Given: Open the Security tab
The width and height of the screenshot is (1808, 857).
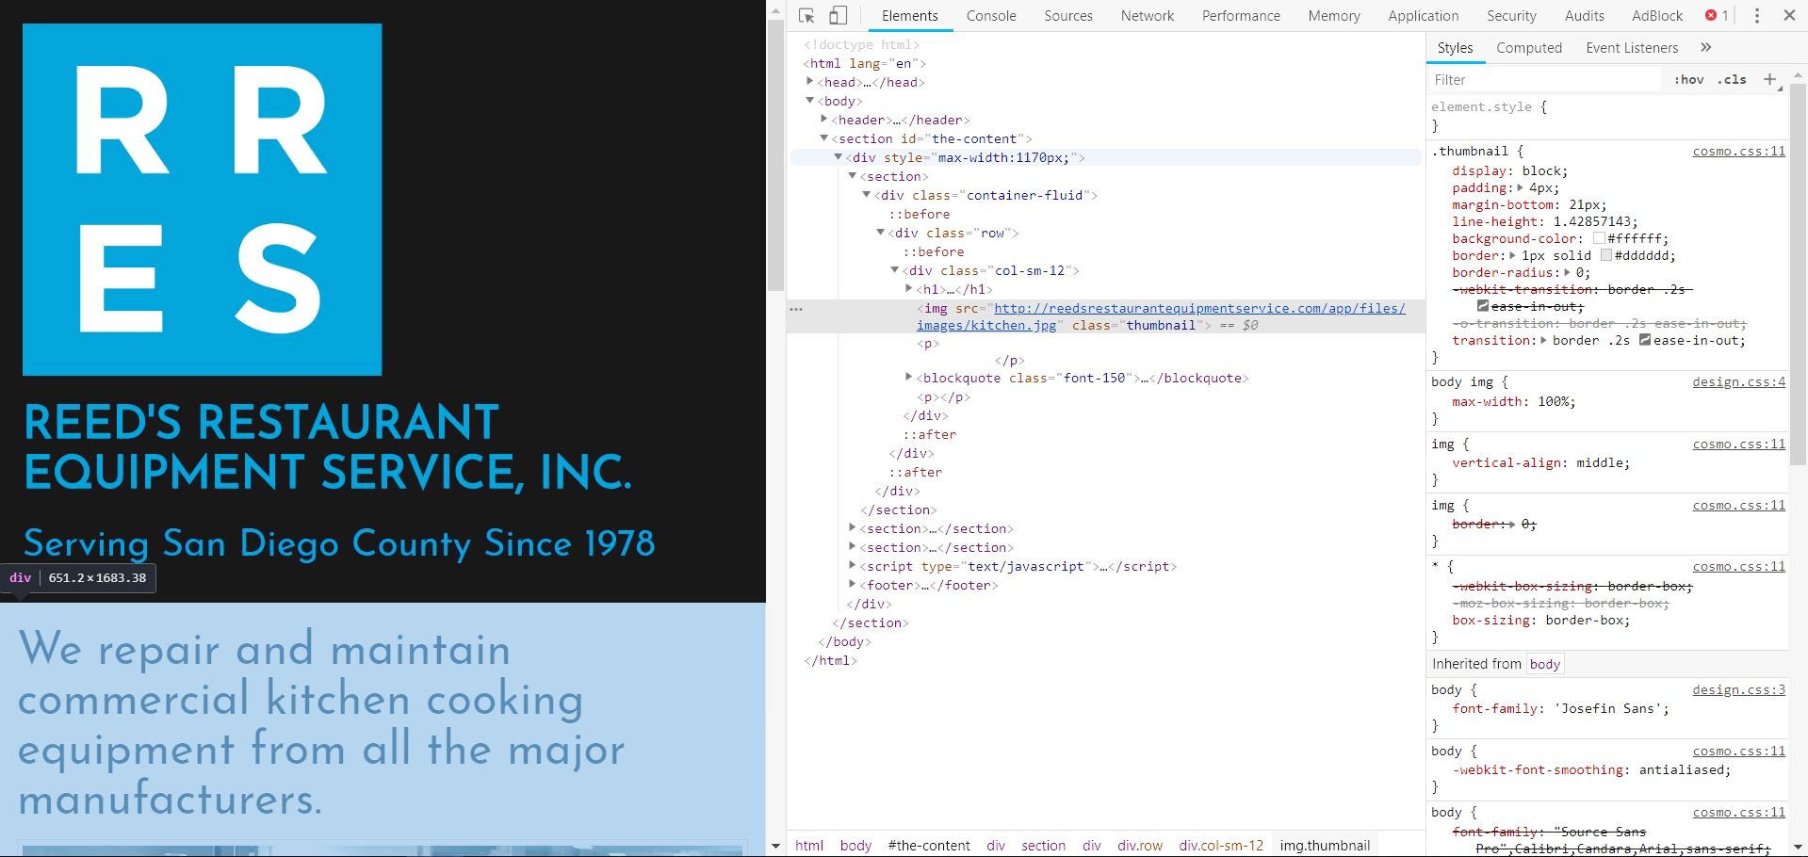Looking at the screenshot, I should (1511, 16).
